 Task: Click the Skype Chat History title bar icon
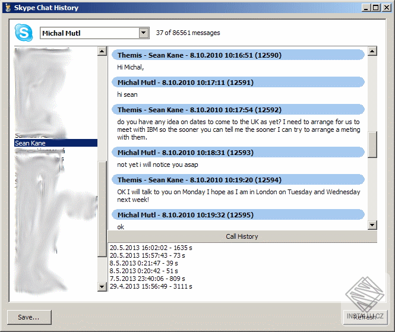pos(8,8)
